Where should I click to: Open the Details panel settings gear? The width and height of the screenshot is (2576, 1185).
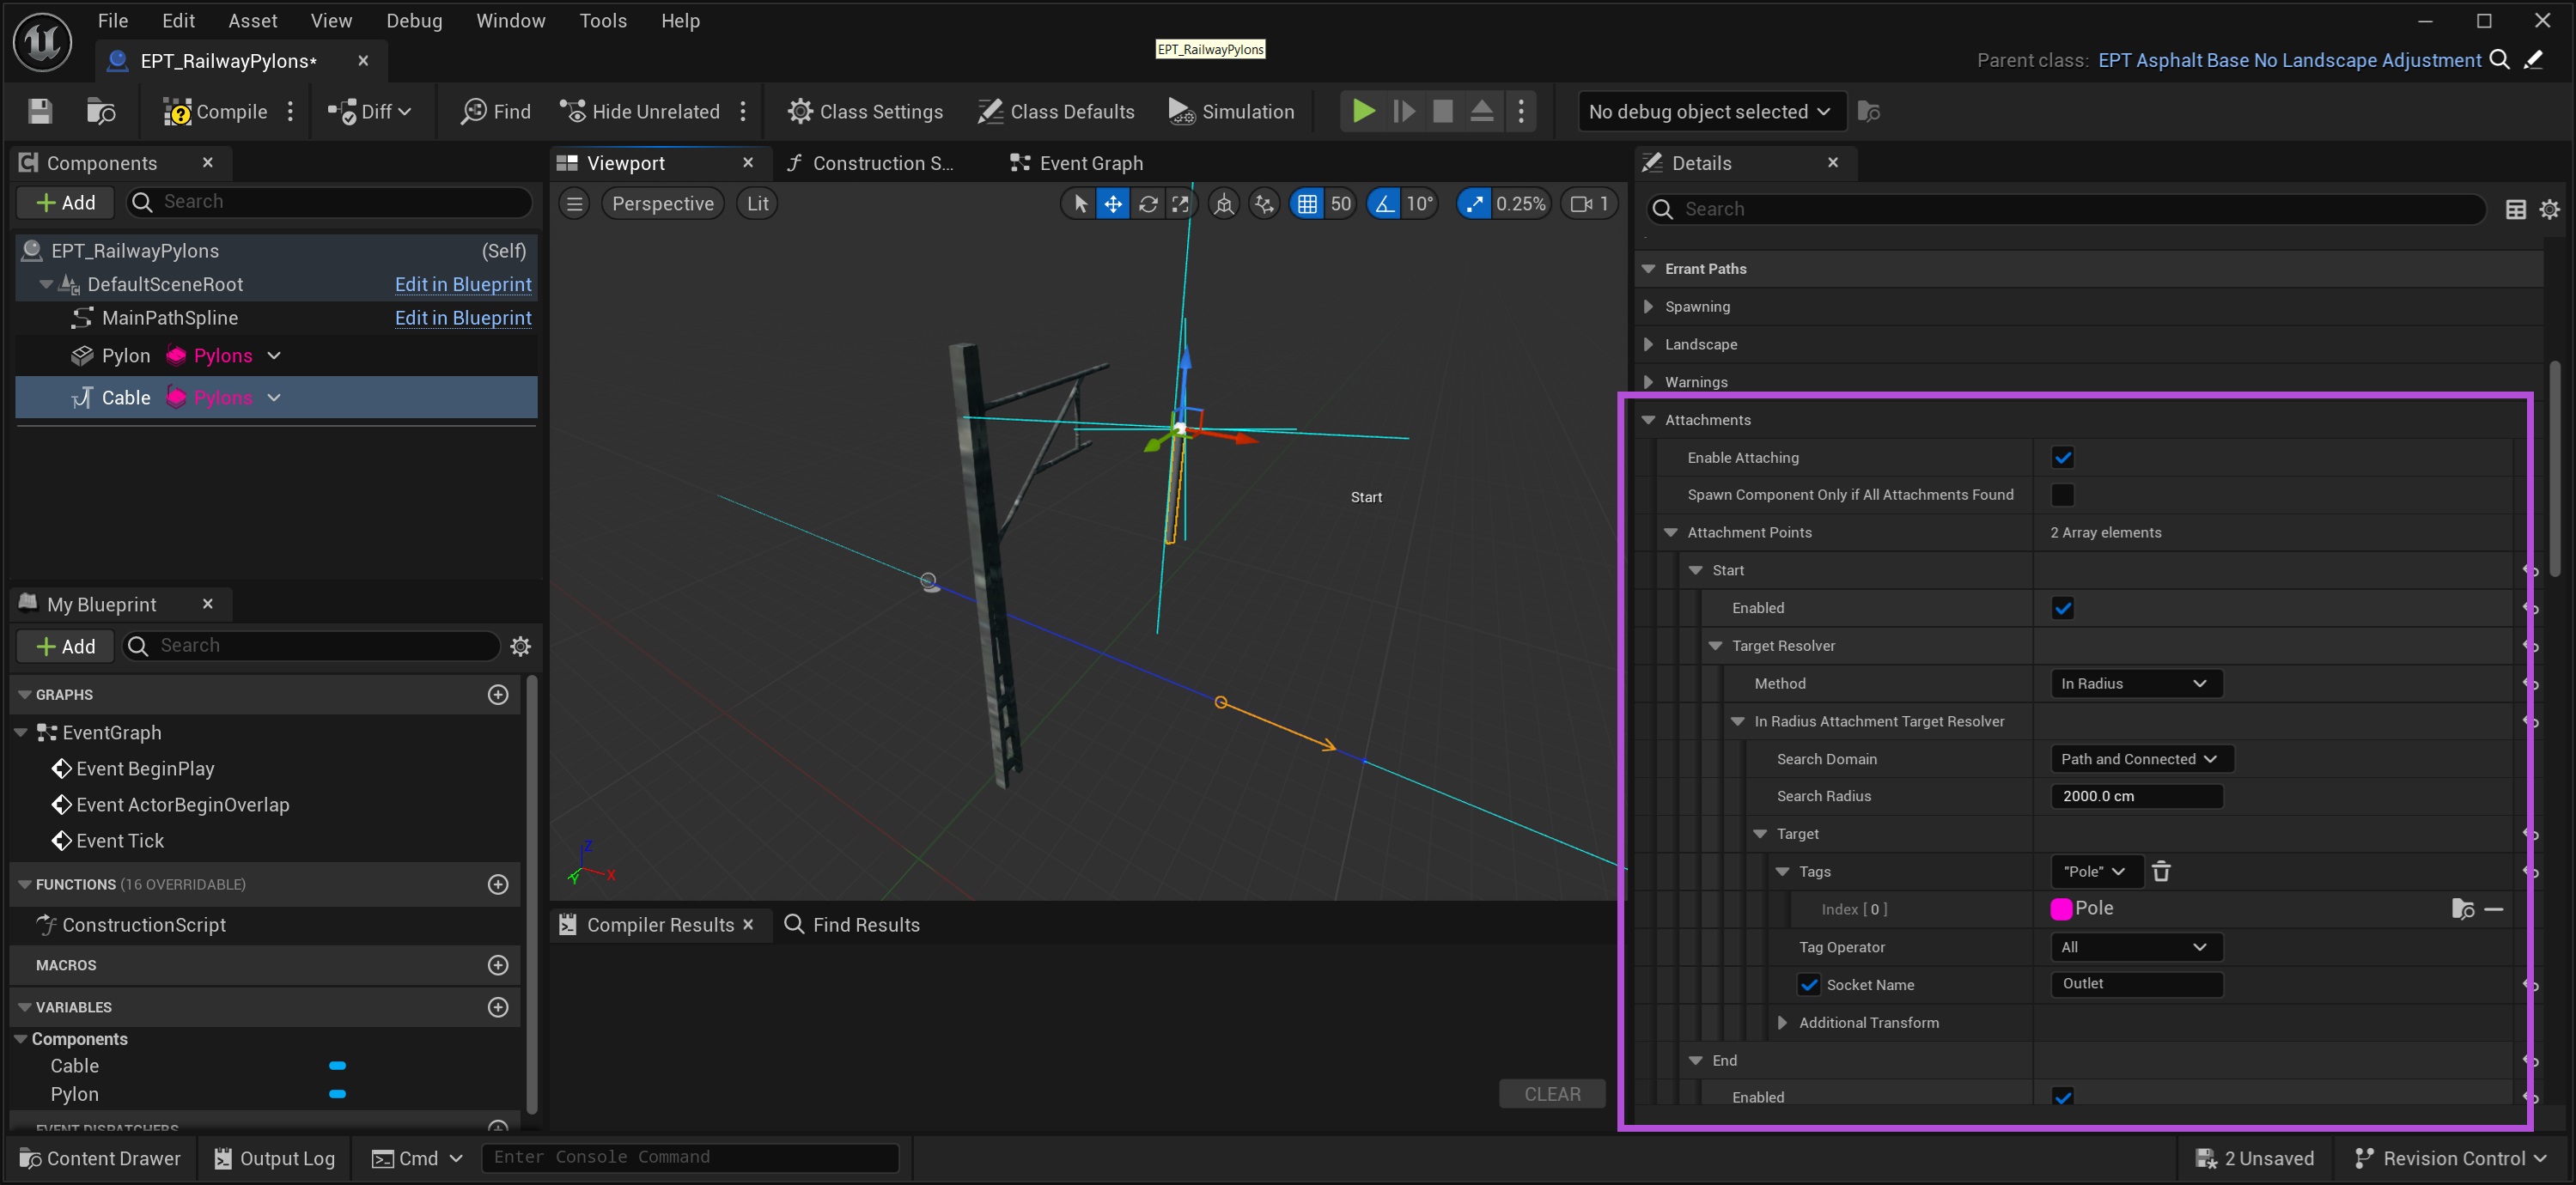[x=2549, y=209]
